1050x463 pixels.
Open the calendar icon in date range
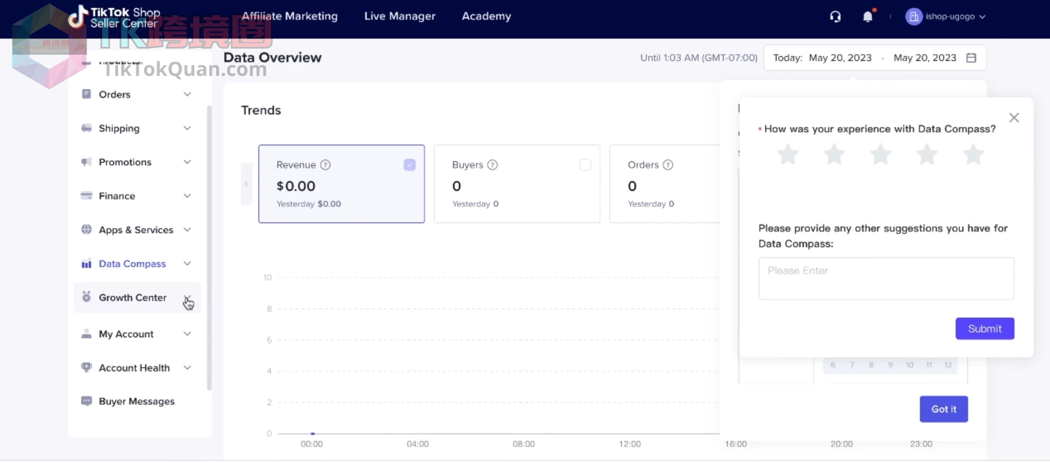click(971, 57)
